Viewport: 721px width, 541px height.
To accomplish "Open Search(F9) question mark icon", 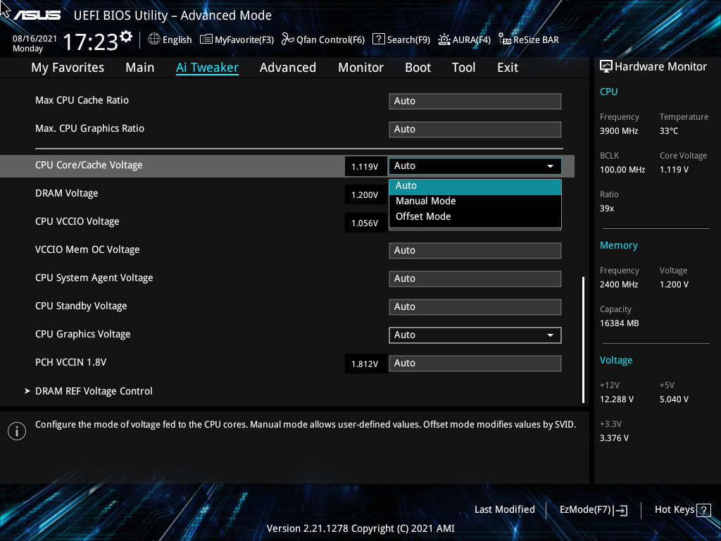I will (378, 39).
